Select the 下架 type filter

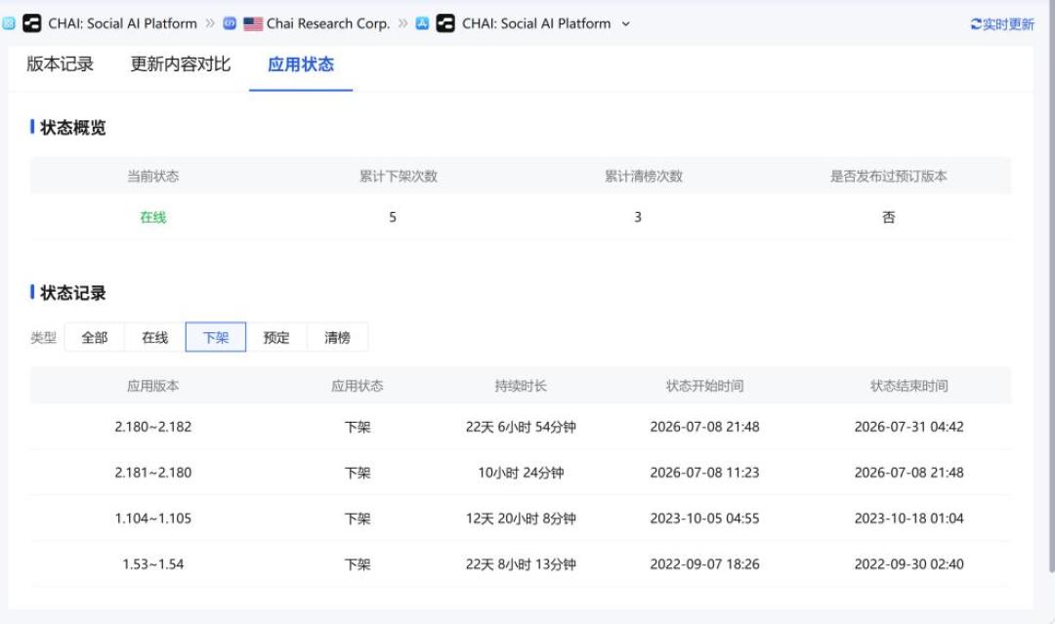(x=215, y=338)
